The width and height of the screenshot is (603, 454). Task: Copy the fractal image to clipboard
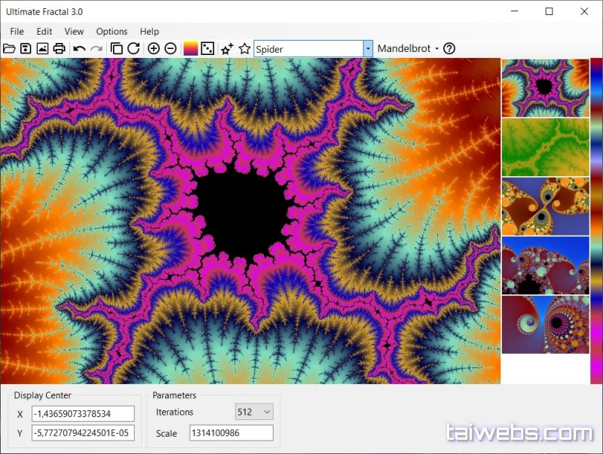tap(117, 49)
